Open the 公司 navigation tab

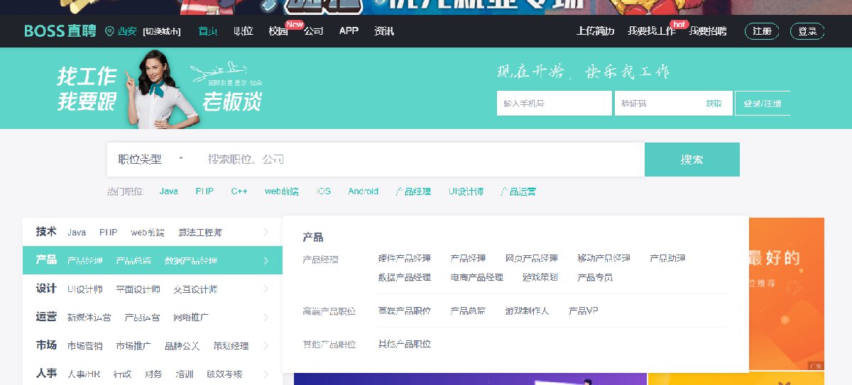pyautogui.click(x=313, y=31)
